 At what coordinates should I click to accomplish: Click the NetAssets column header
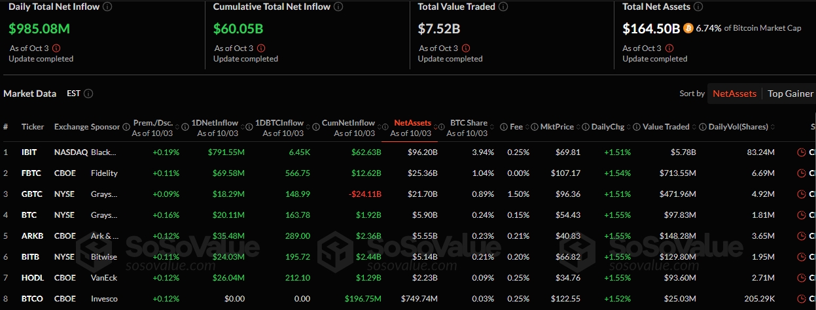(x=412, y=123)
